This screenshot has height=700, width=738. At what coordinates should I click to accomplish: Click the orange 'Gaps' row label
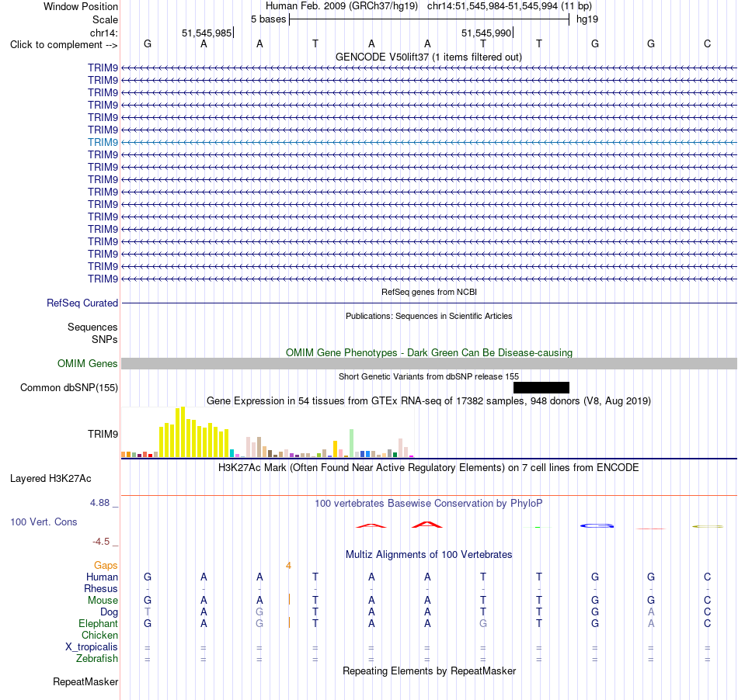pyautogui.click(x=106, y=565)
